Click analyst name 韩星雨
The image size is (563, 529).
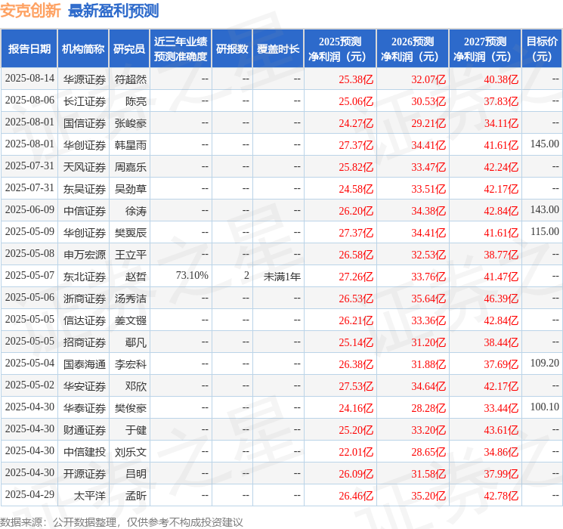point(130,145)
